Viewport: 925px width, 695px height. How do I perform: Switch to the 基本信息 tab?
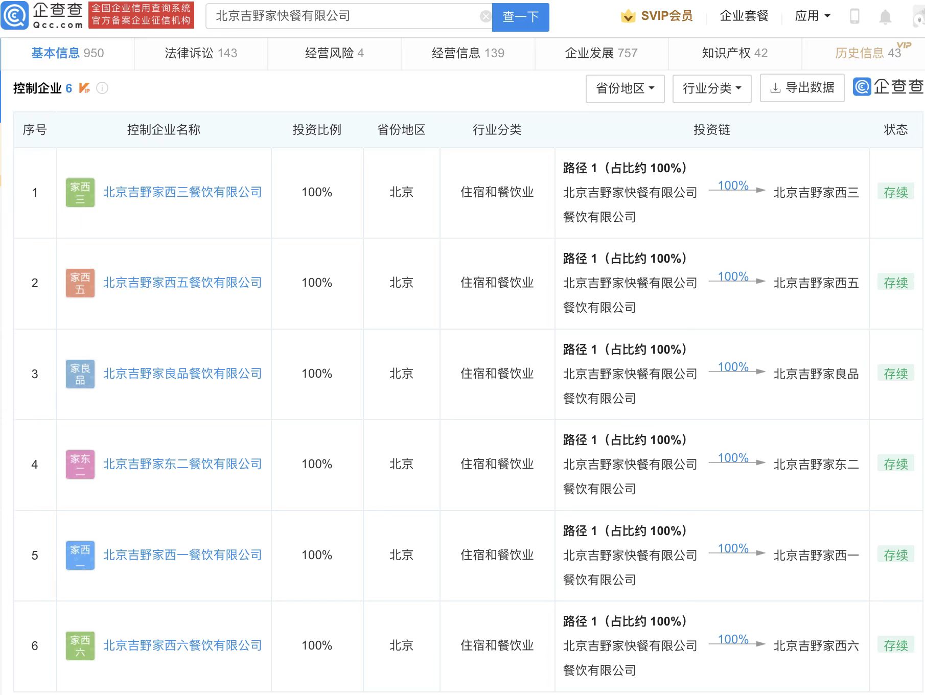point(67,53)
